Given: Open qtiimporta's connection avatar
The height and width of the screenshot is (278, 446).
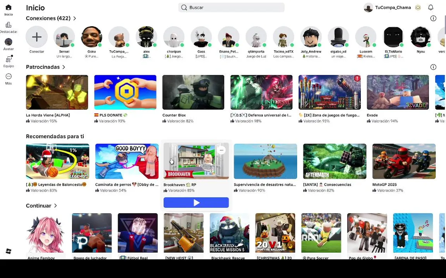Looking at the screenshot, I should (x=256, y=37).
